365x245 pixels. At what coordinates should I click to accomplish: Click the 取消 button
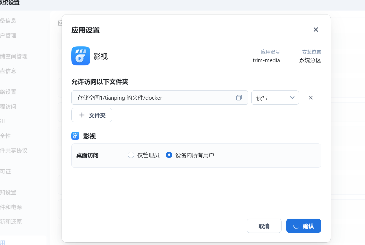point(264,226)
